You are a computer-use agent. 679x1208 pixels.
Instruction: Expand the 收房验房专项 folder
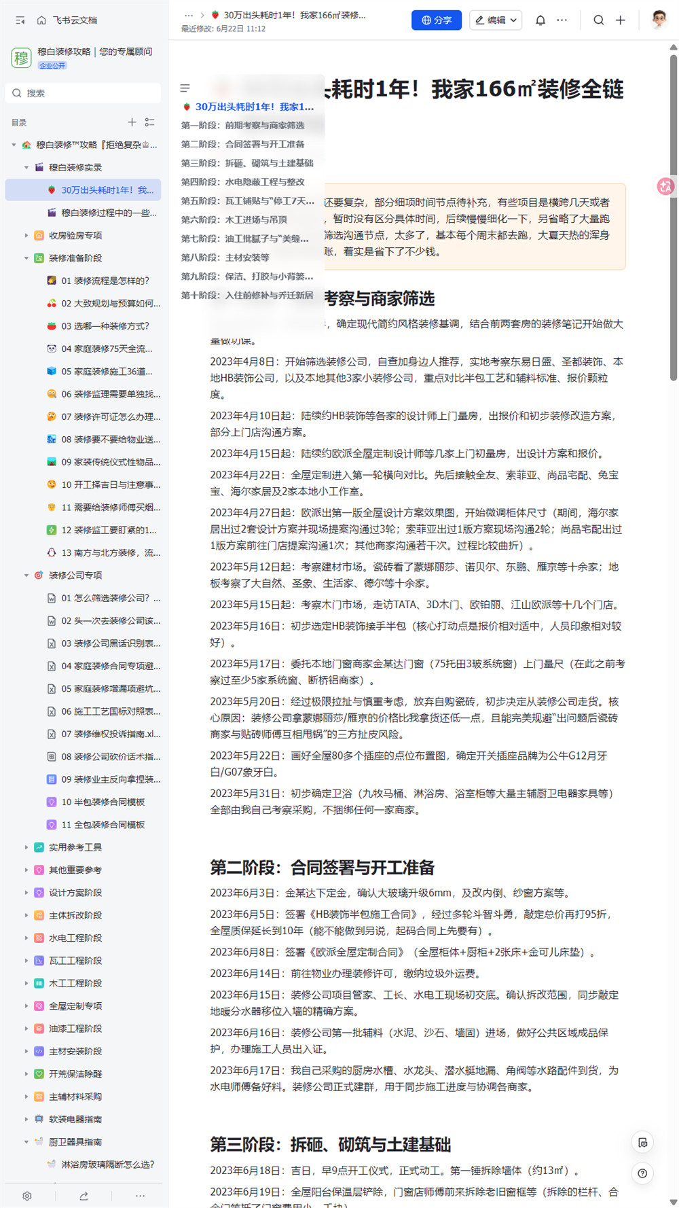click(x=26, y=235)
